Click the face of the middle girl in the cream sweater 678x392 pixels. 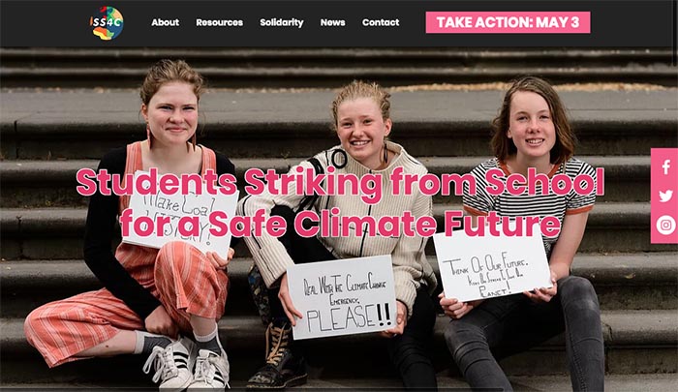[361, 130]
